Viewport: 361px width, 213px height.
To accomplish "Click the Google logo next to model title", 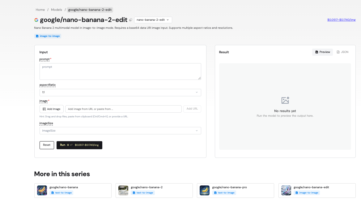I will (x=36, y=20).
